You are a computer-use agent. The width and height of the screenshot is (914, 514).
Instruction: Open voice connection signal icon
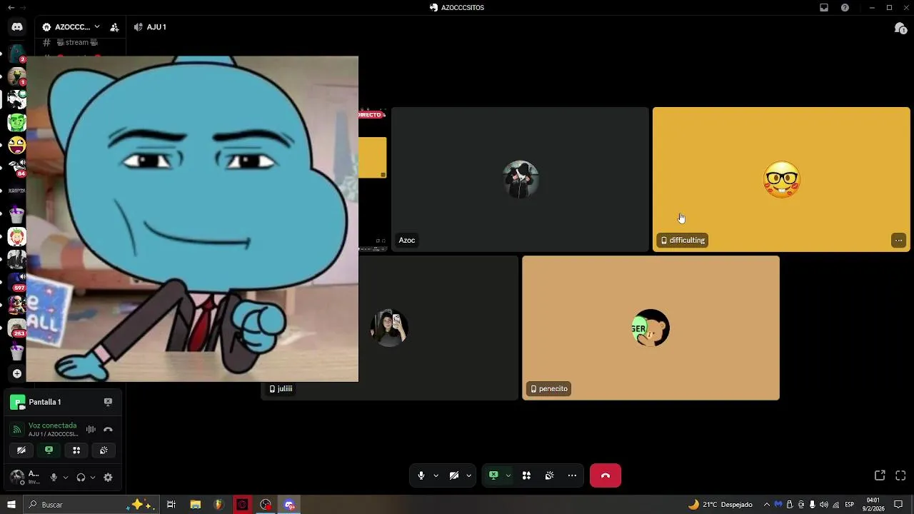point(17,429)
